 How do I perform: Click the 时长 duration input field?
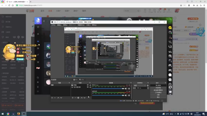(x=141, y=88)
